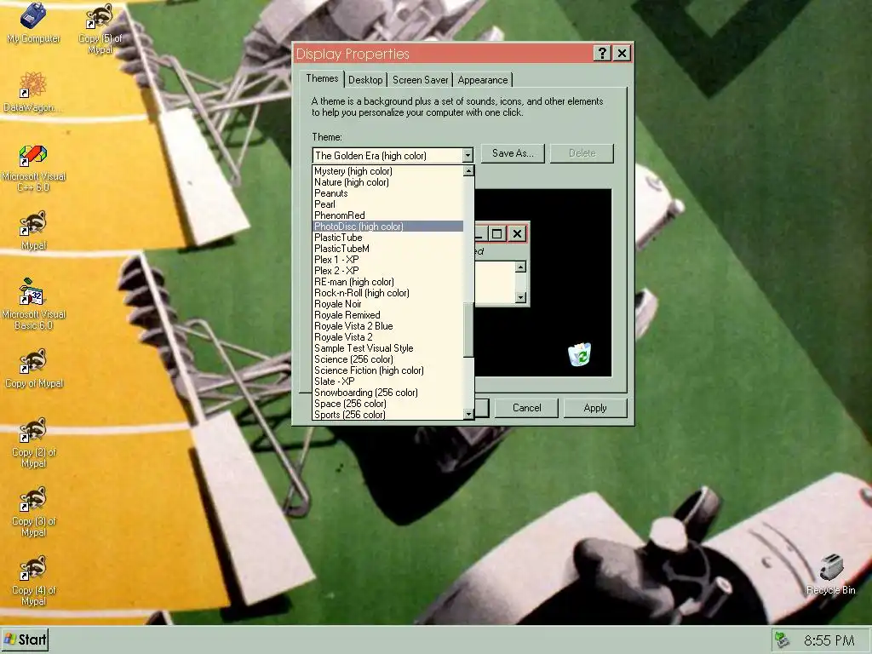Choose Rock-n-Roll (high color) theme

point(388,293)
